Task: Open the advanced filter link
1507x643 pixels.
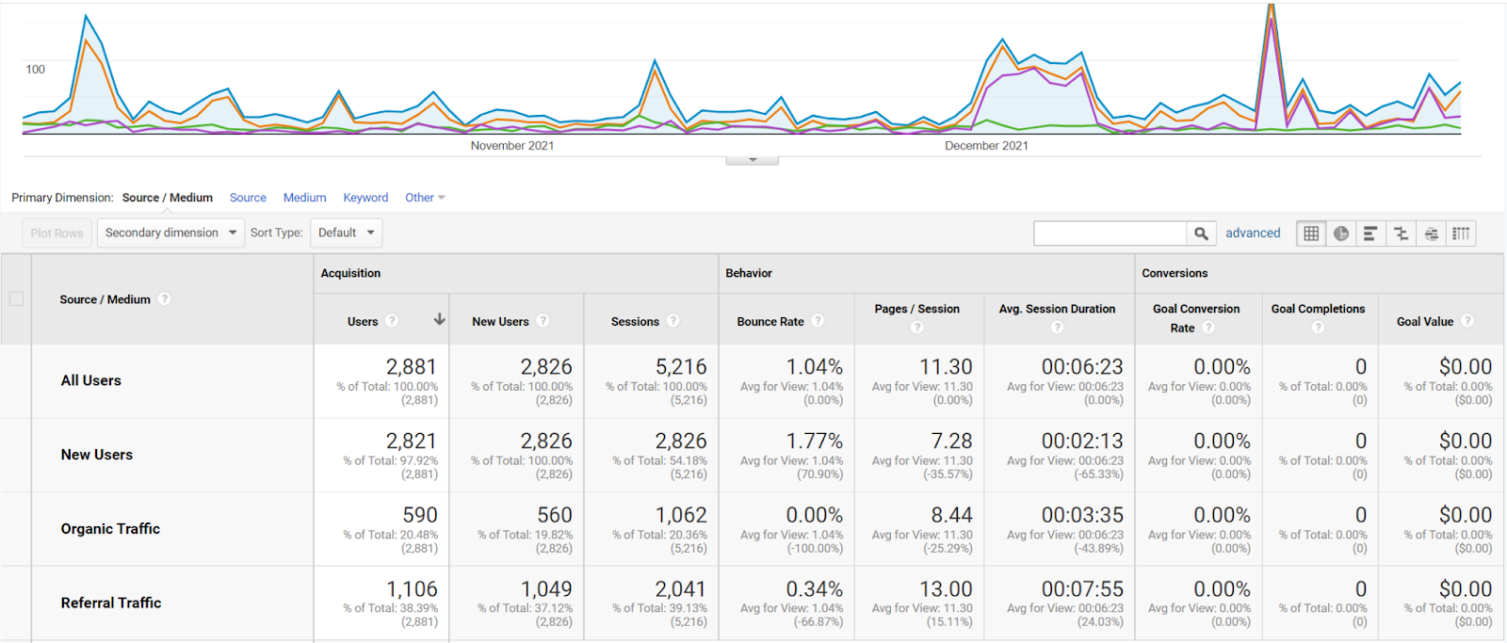Action: [x=1253, y=233]
